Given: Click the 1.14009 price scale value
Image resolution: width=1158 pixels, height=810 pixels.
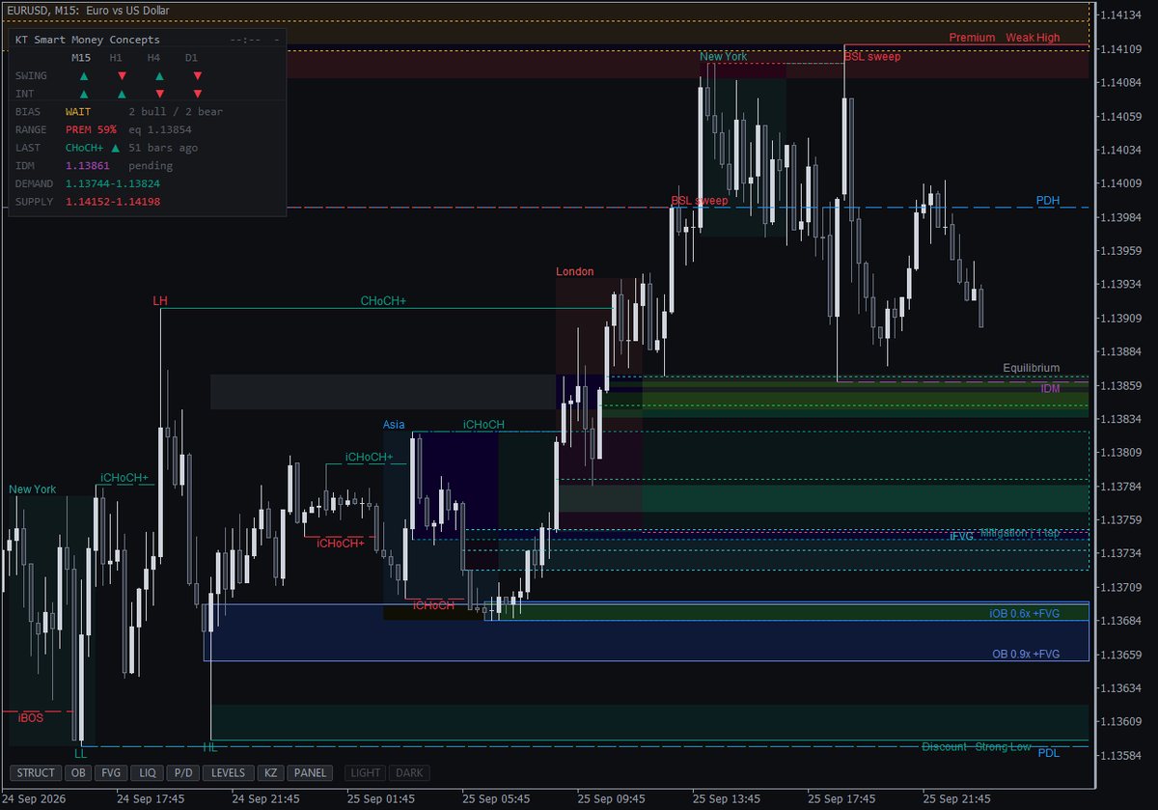Looking at the screenshot, I should [1120, 183].
